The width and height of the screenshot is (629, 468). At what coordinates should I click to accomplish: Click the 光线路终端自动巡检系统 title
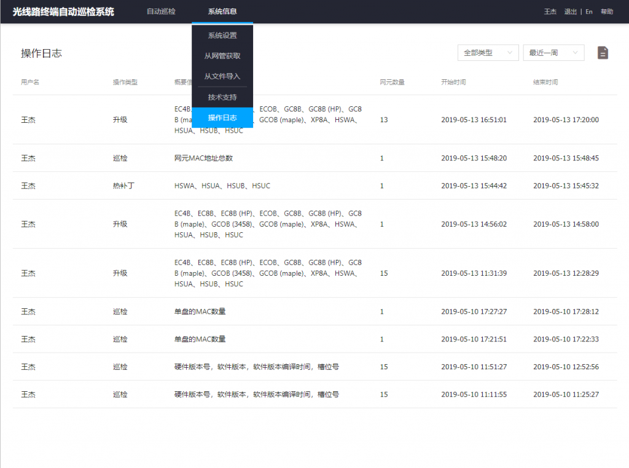[63, 12]
